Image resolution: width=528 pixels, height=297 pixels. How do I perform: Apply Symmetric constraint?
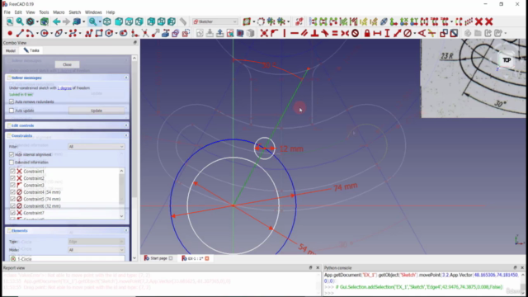(345, 33)
